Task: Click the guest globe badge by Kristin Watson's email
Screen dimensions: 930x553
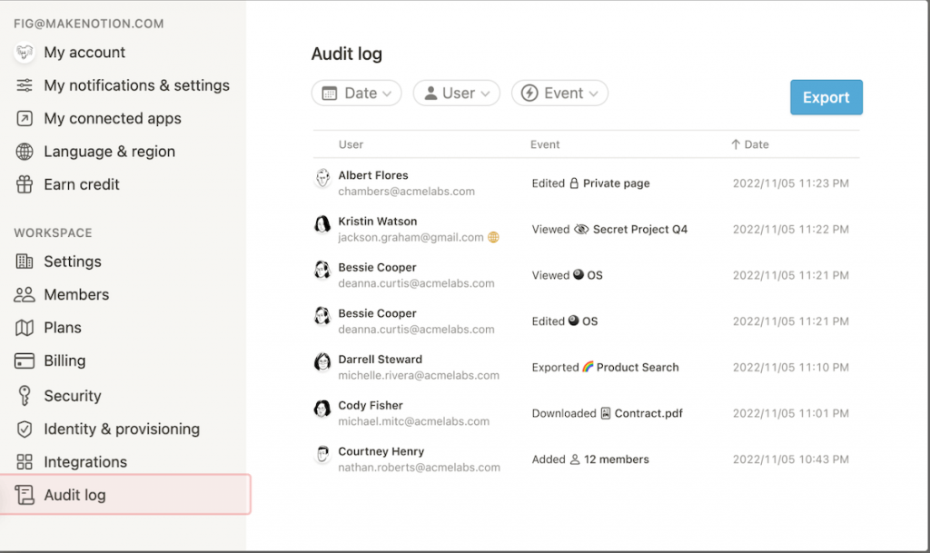Action: (493, 237)
